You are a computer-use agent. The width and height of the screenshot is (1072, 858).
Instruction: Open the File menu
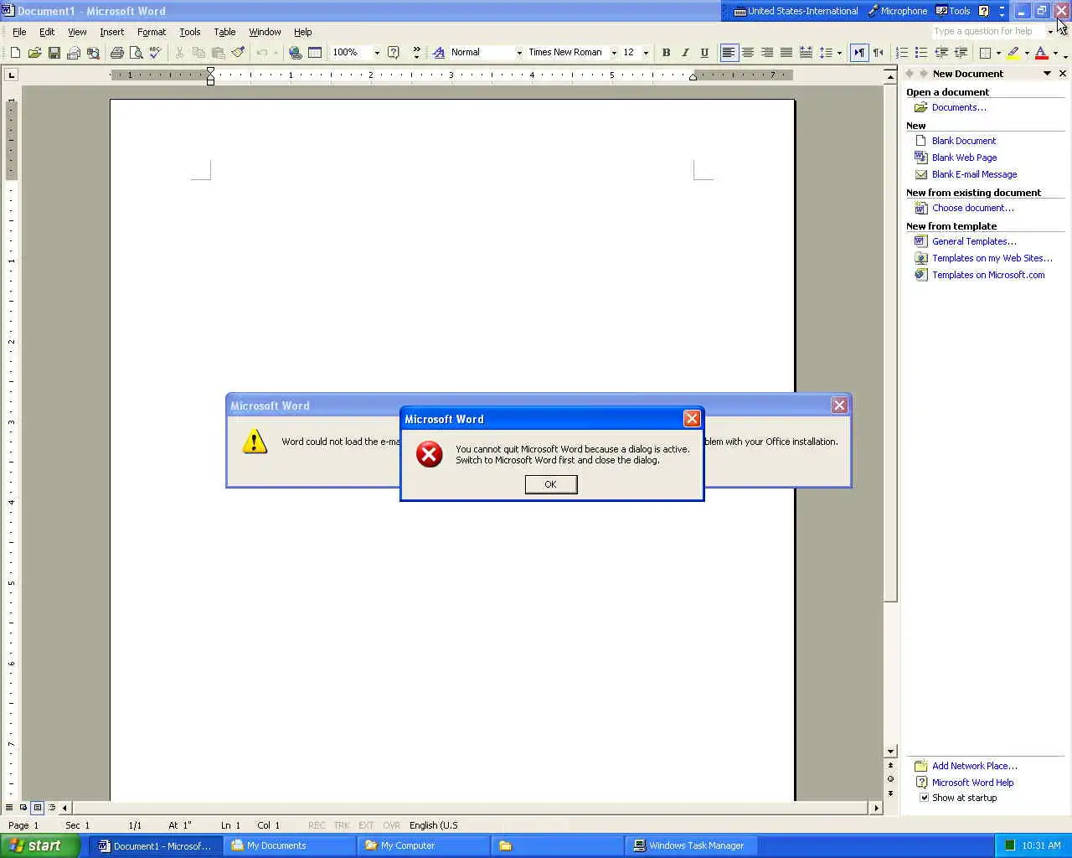[x=19, y=32]
